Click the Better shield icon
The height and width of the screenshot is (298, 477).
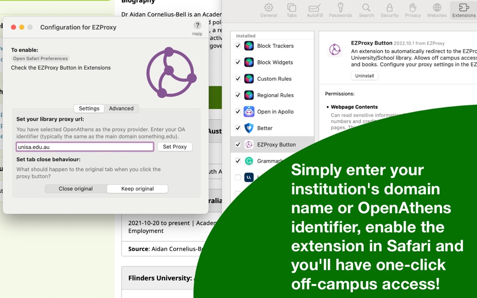(x=249, y=128)
